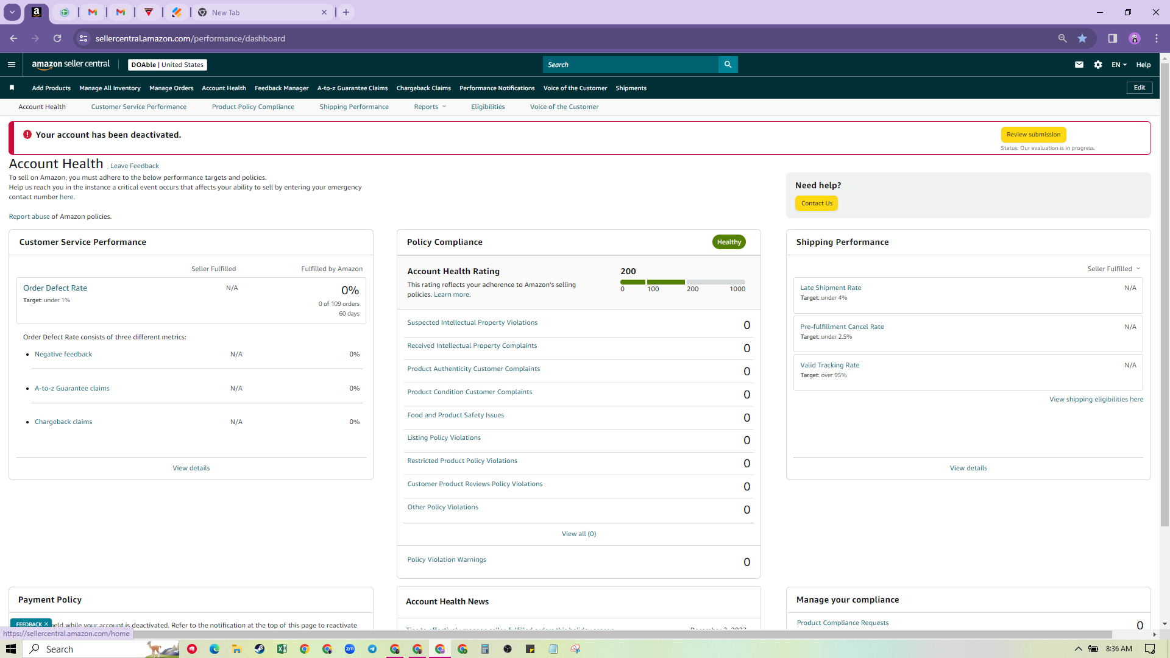Viewport: 1170px width, 658px height.
Task: Open the tab search dropdown arrow
Action: (12, 12)
